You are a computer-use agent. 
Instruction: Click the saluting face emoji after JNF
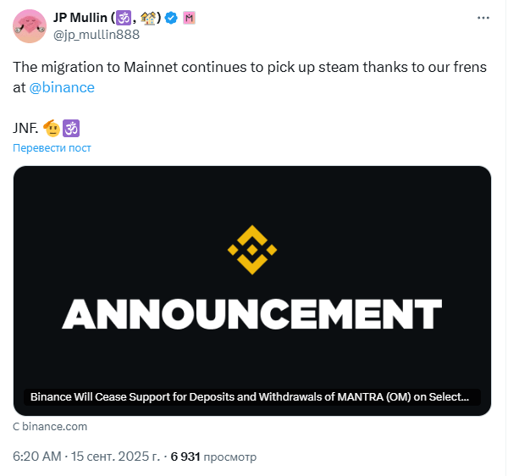point(51,128)
